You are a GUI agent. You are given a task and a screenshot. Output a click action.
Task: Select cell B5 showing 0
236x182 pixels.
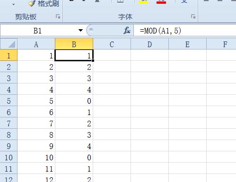[74, 100]
